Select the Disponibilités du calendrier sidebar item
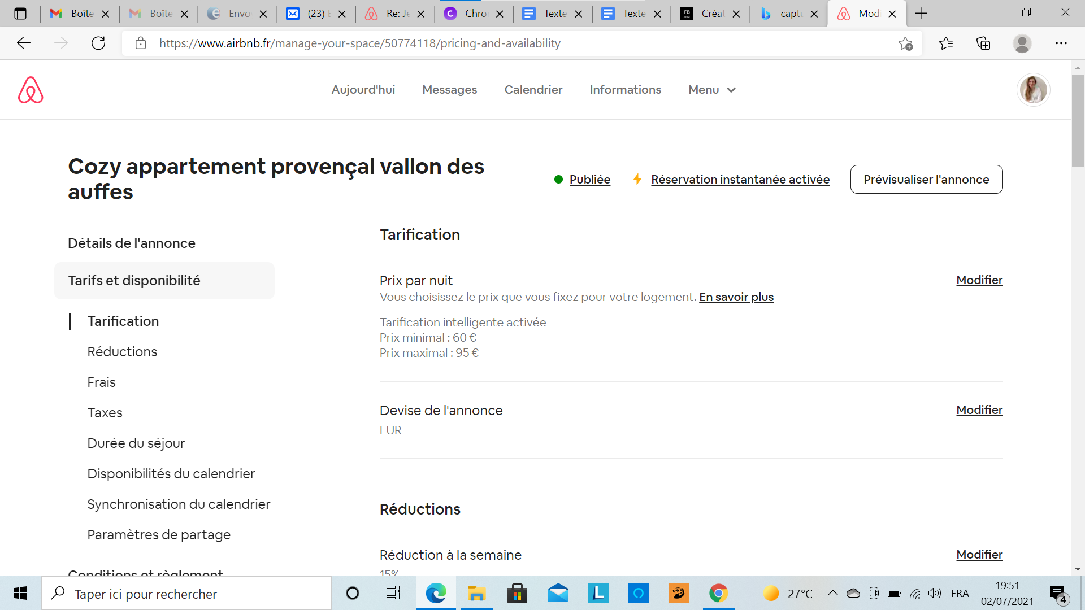Screen dimensions: 1085x610 tap(171, 474)
